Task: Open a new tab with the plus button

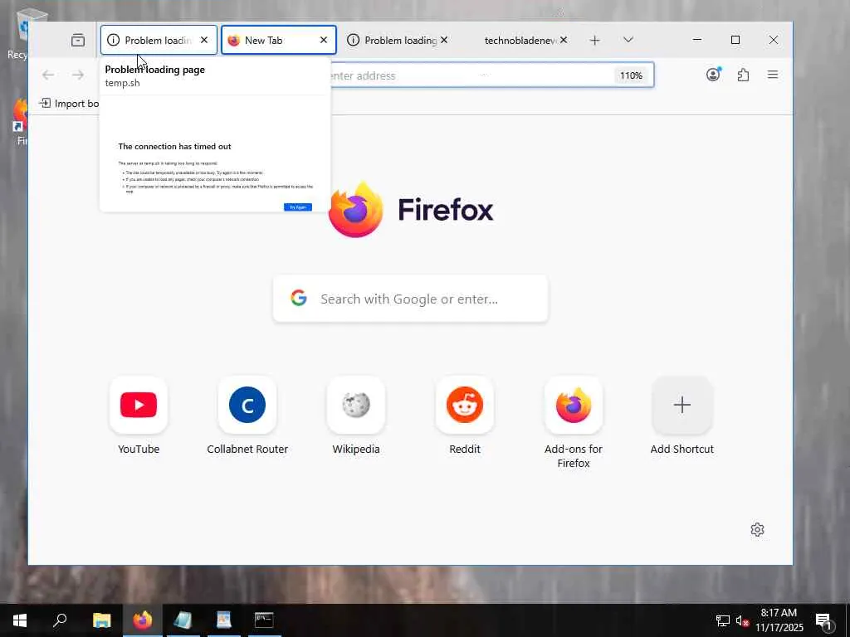Action: click(594, 40)
